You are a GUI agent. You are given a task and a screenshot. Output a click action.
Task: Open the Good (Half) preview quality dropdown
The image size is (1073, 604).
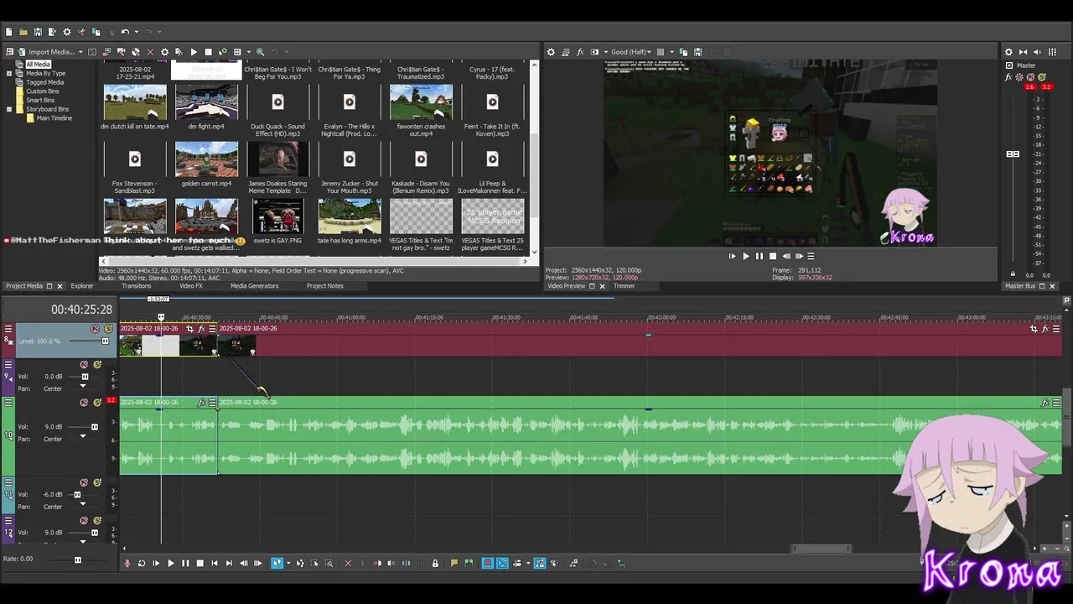point(631,52)
